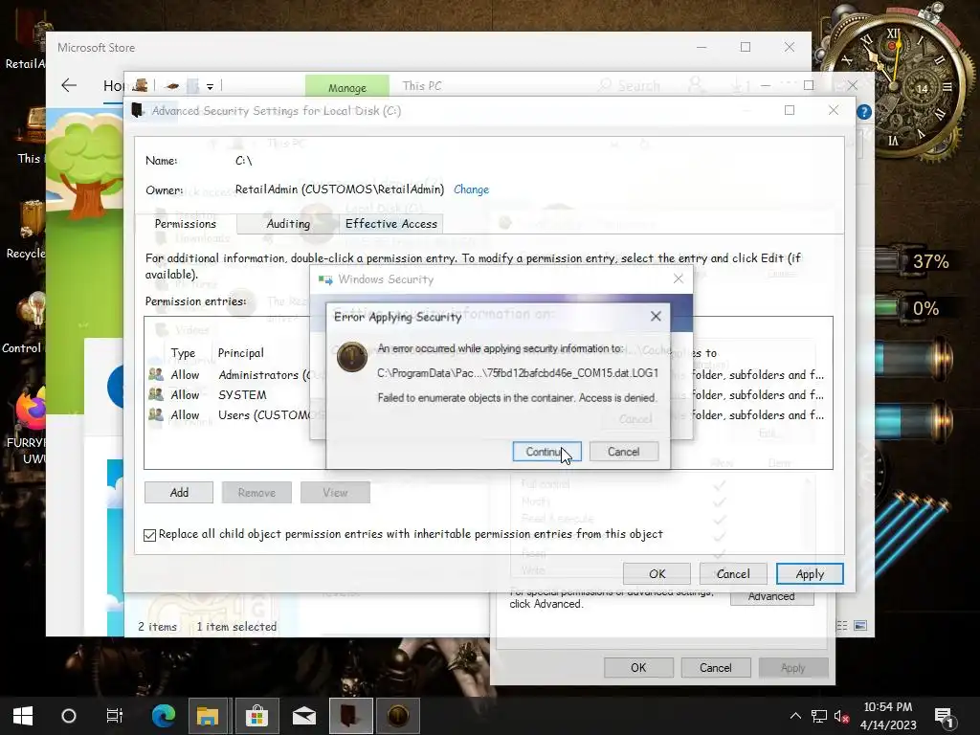Click the Principal column header

(x=240, y=353)
